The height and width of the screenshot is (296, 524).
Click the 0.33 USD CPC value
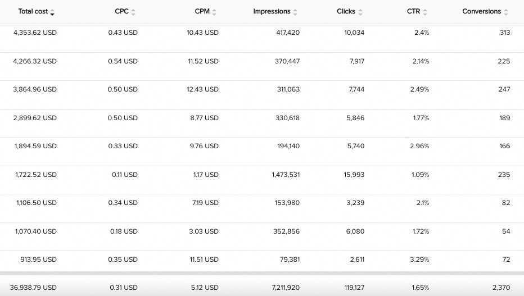click(123, 146)
